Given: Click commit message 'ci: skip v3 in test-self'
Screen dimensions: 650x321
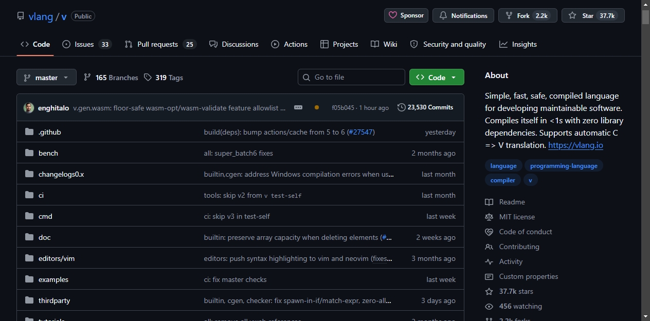Looking at the screenshot, I should (x=237, y=216).
